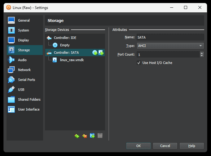Click the controller Name text field
This screenshot has width=211, height=156.
[170, 37]
